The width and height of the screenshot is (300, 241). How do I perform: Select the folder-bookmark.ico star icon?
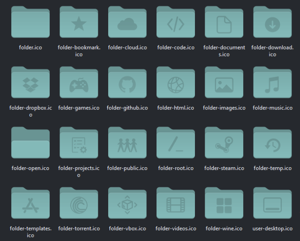pyautogui.click(x=79, y=24)
